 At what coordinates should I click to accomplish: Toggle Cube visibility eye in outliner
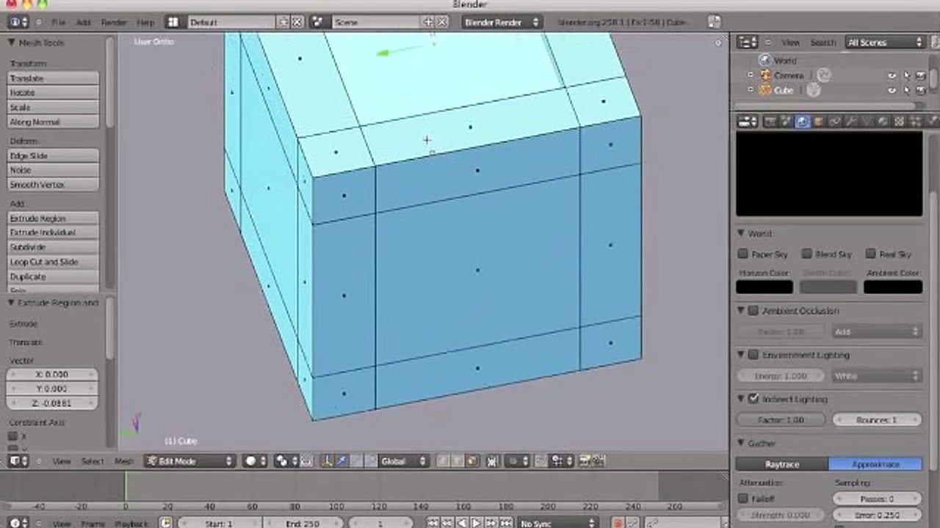tap(892, 90)
